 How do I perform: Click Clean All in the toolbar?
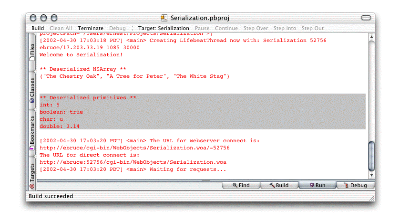point(61,28)
